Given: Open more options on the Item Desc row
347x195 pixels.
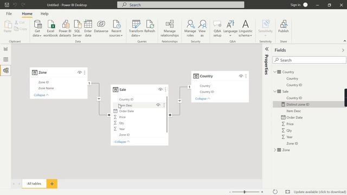Looking at the screenshot, I should pyautogui.click(x=164, y=105).
